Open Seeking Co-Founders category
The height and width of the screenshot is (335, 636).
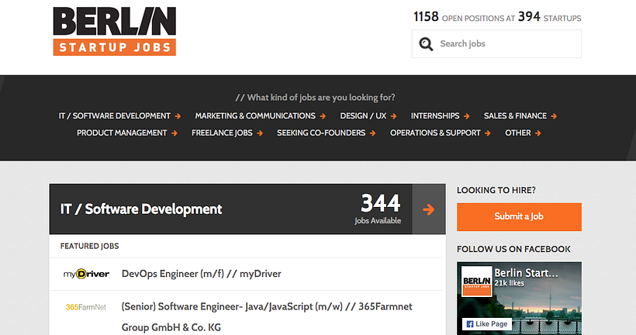click(x=321, y=133)
